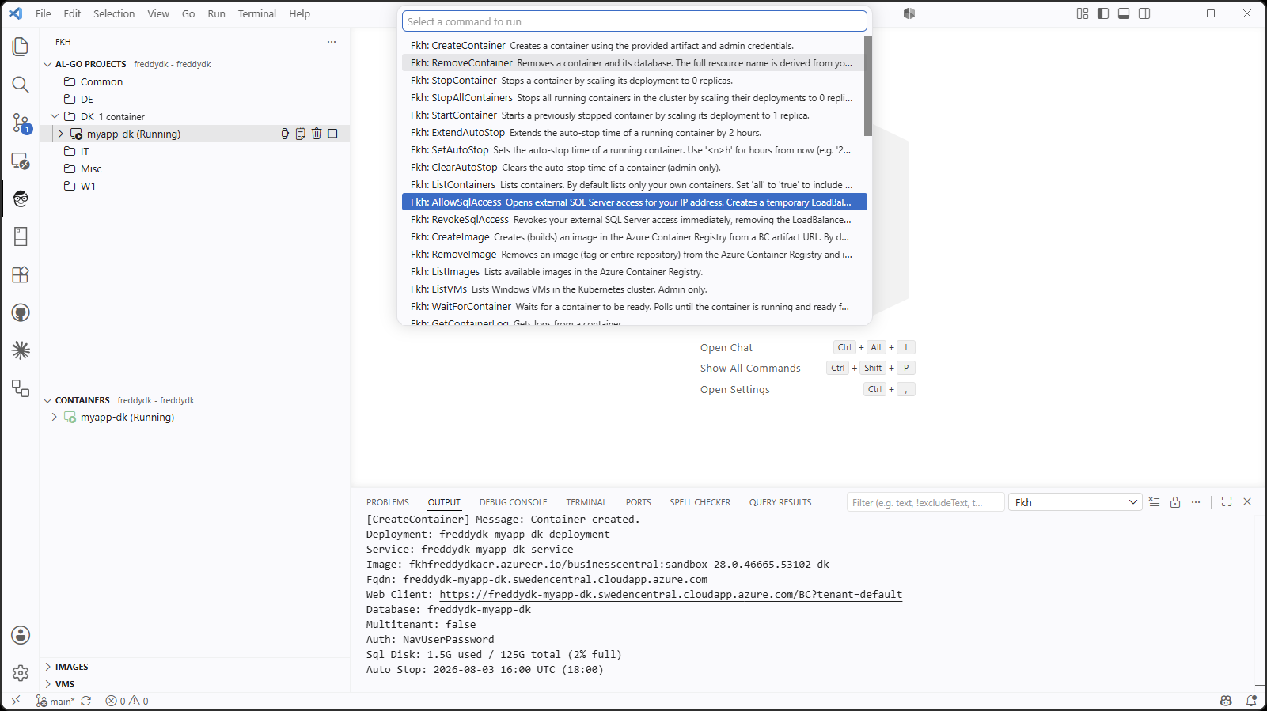This screenshot has height=711, width=1267.
Task: Click the logs document icon on myapp-dk row
Action: [x=301, y=134]
